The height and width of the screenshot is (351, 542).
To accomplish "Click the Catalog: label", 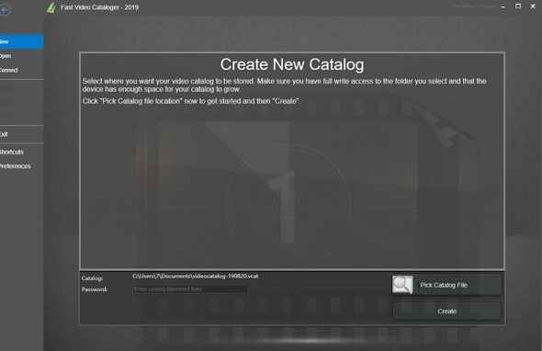I will coord(92,278).
